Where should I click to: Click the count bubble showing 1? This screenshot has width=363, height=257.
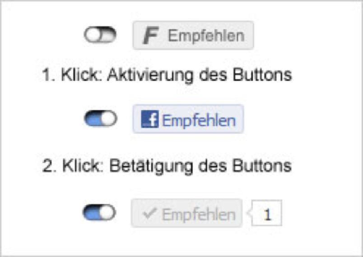[267, 214]
